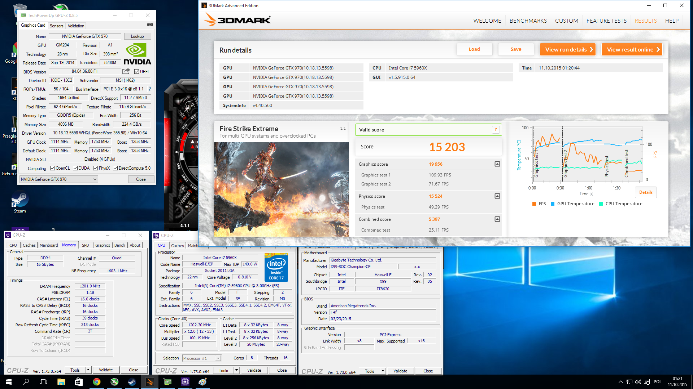Screen dimensions: 693x389
Task: Click the GPU-Z screenshot camera icon
Action: pyautogui.click(x=150, y=24)
